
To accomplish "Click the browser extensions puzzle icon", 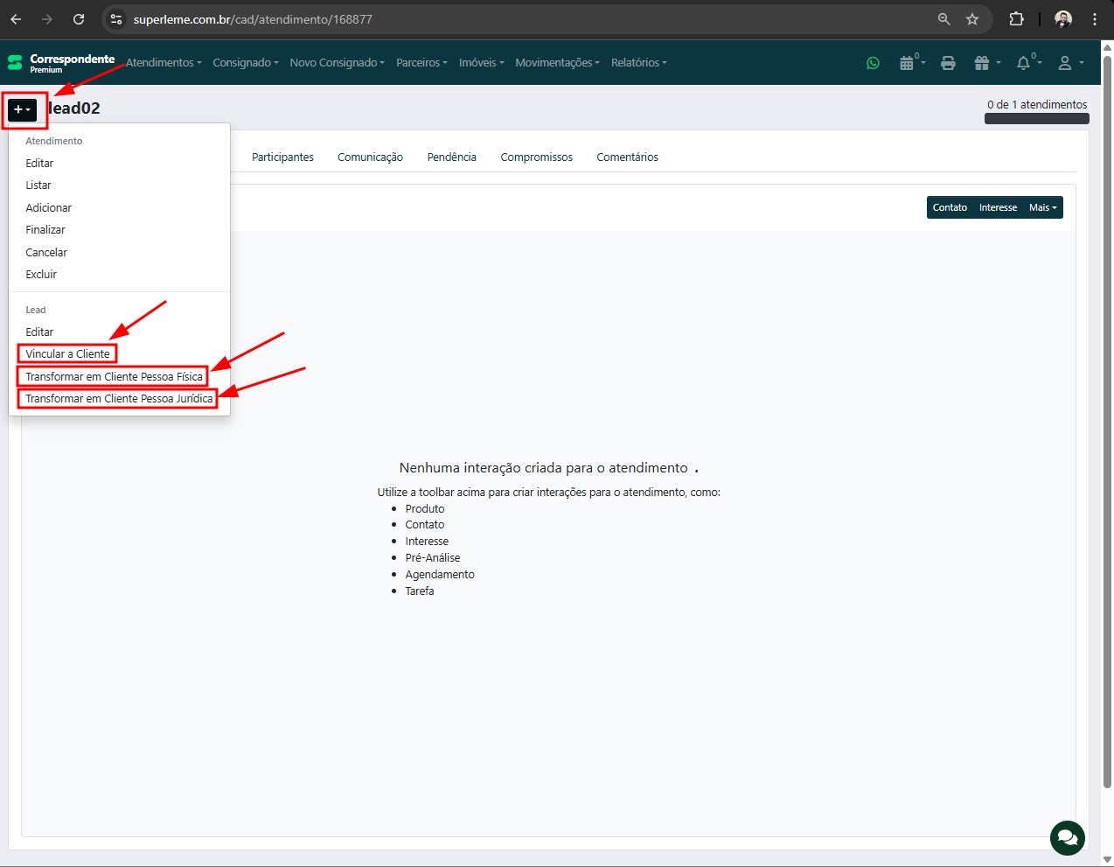I will point(1016,19).
